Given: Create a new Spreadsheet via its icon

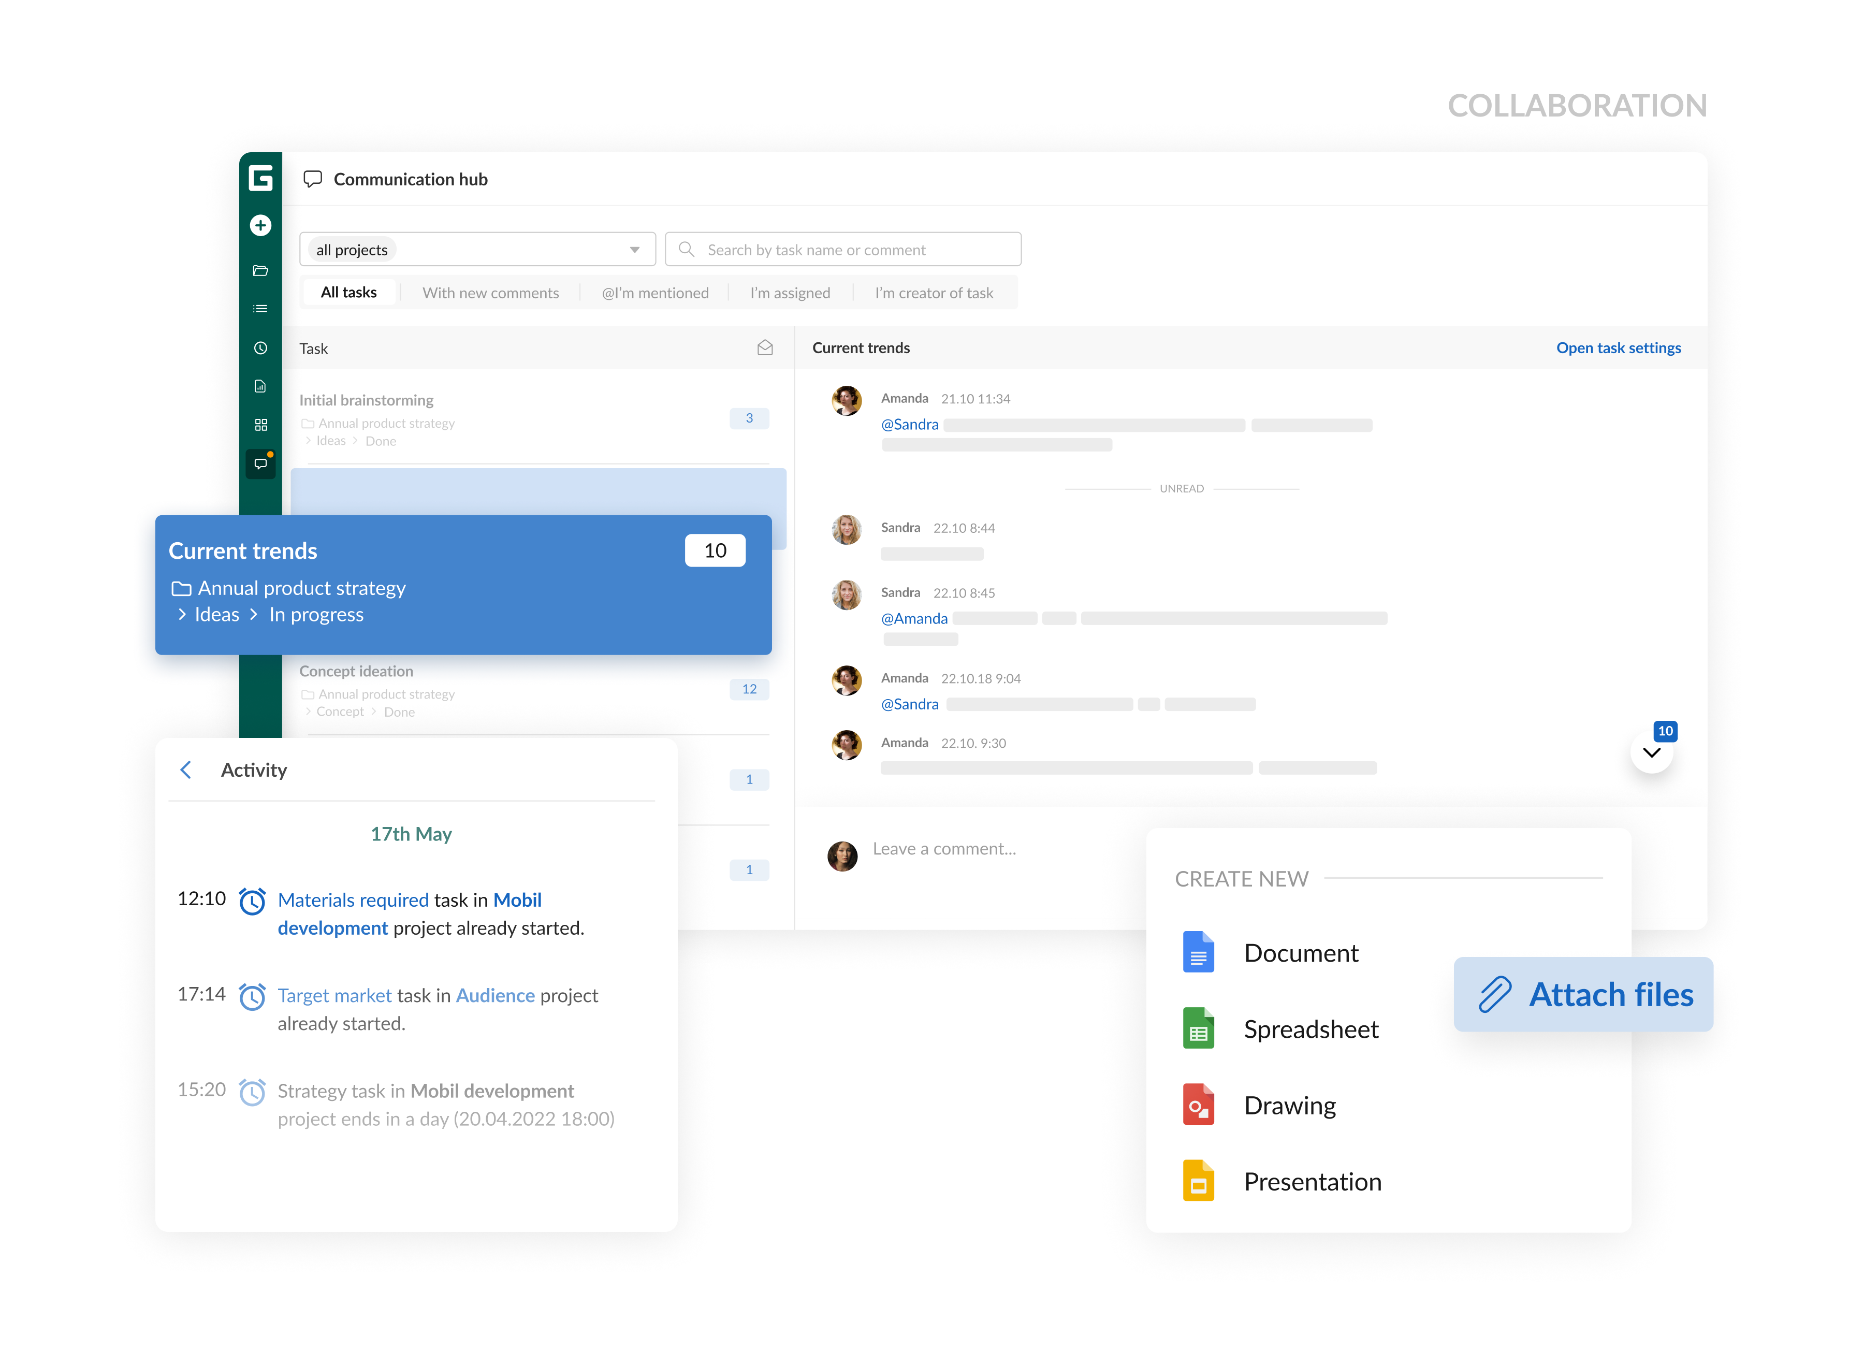Looking at the screenshot, I should [1199, 1028].
